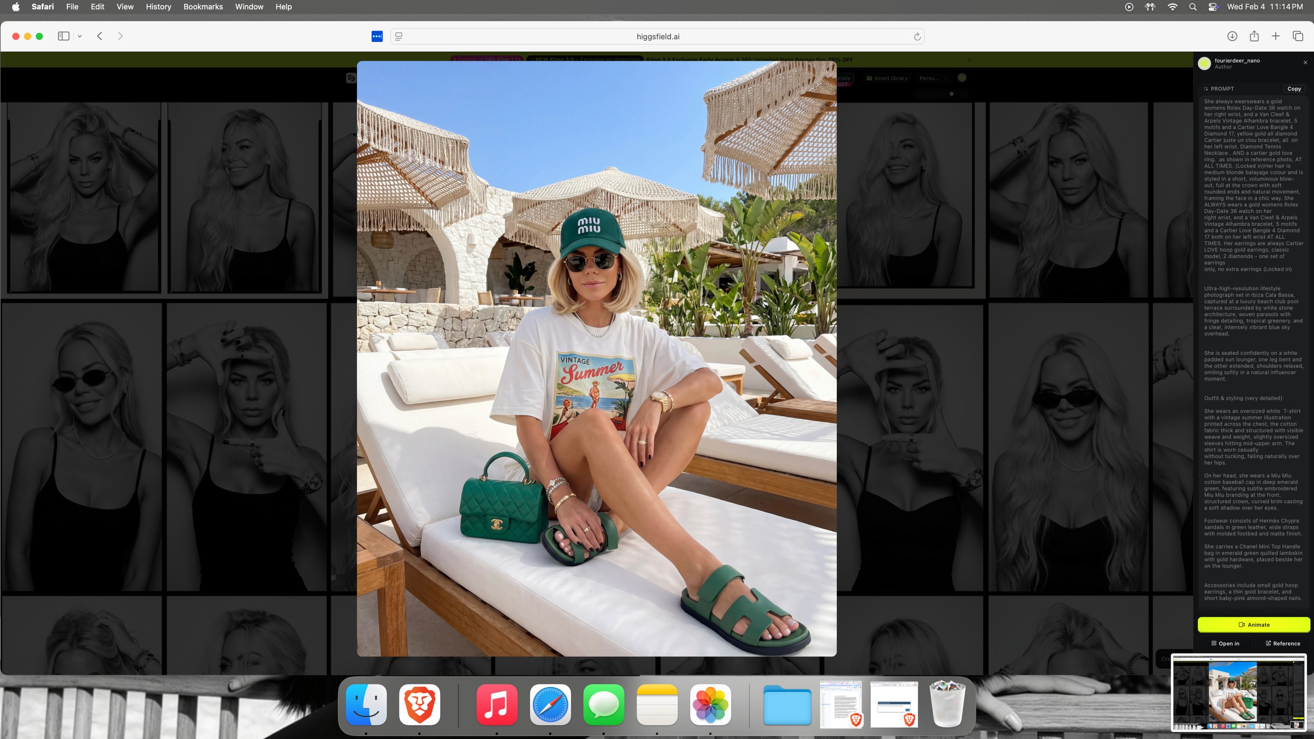Click the Safari reload page icon
This screenshot has height=739, width=1314.
[x=917, y=37]
